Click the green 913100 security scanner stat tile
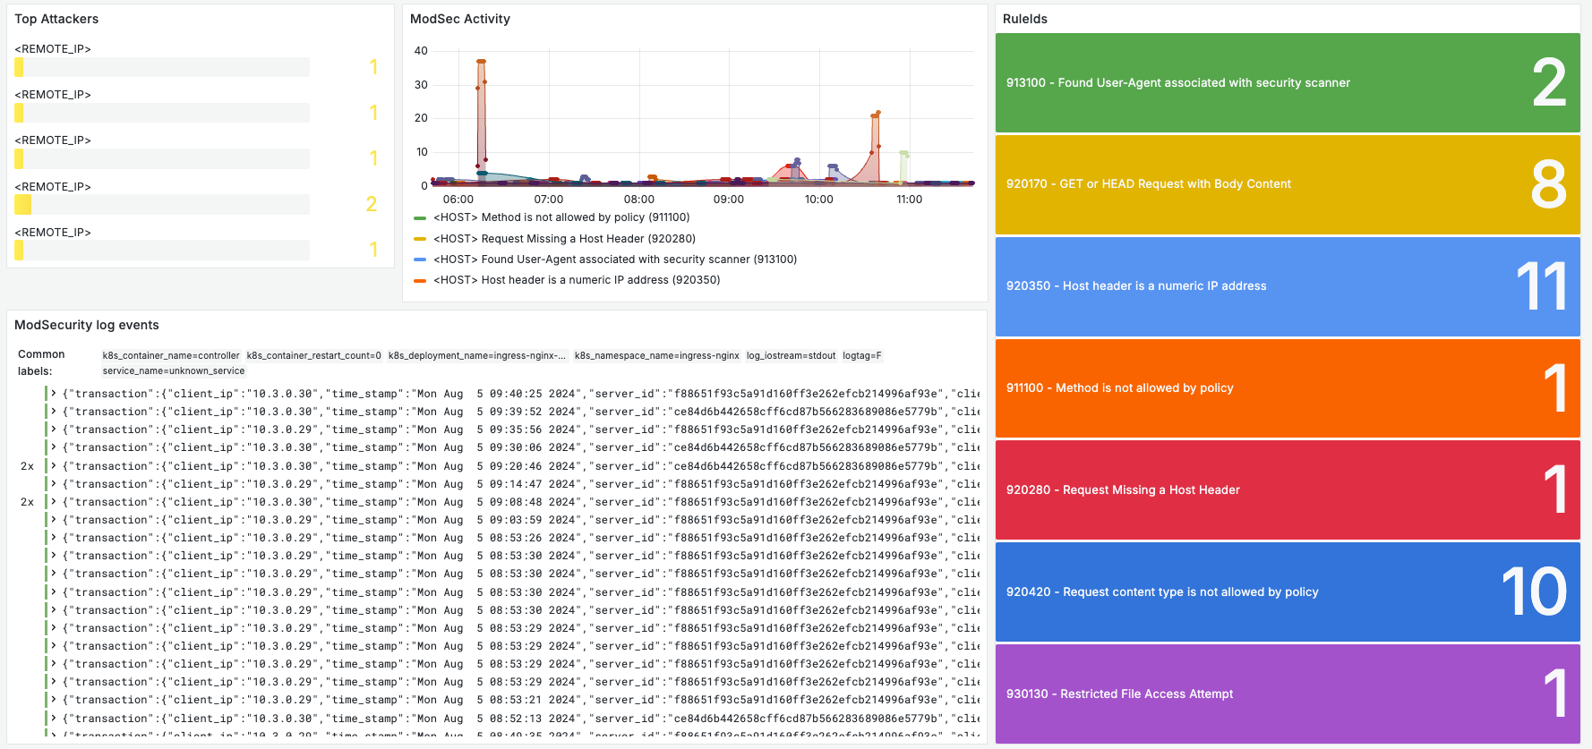The image size is (1592, 749). pyautogui.click(x=1287, y=83)
